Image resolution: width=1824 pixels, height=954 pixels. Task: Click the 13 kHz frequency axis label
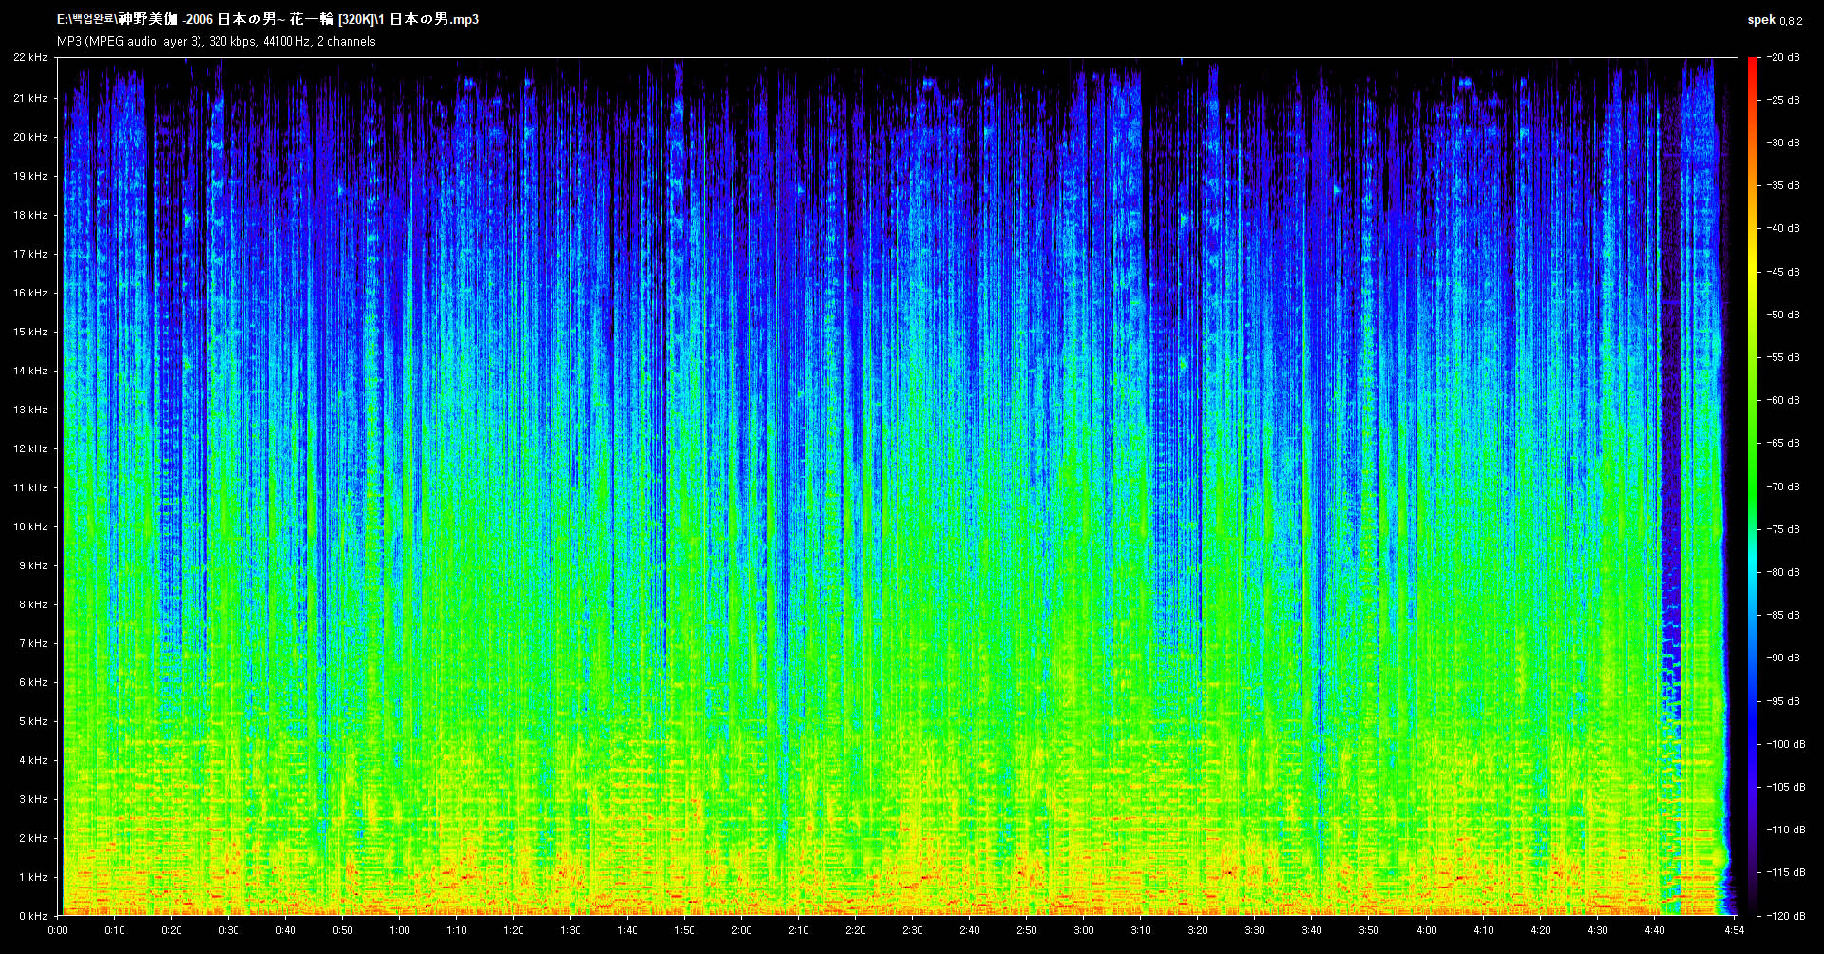30,410
